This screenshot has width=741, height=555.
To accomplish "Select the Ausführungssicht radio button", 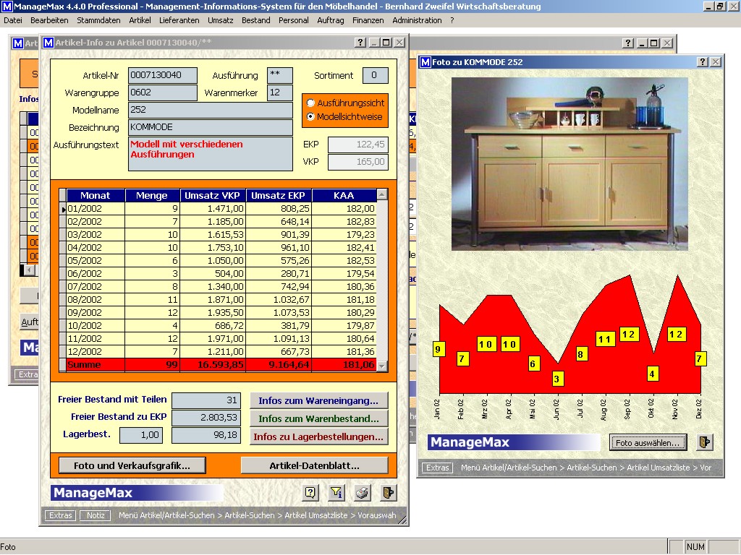I will [311, 103].
